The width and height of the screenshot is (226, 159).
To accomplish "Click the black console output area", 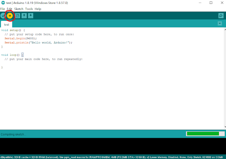I will pos(113,146).
